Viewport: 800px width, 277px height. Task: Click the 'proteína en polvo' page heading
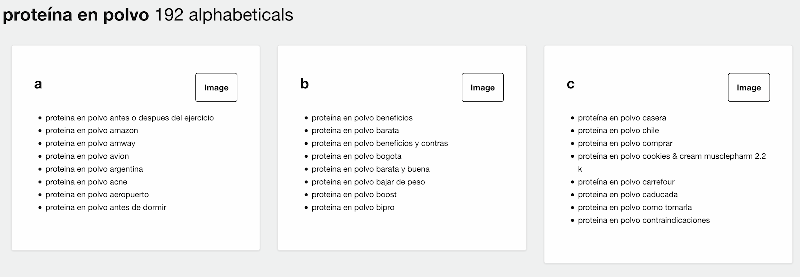[x=76, y=15]
